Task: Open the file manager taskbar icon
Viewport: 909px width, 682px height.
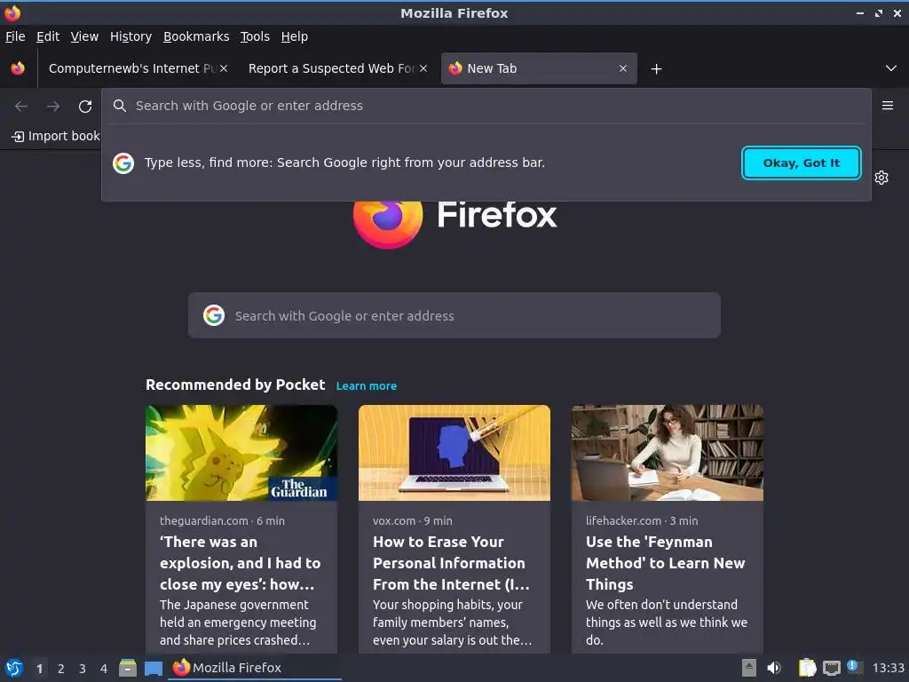Action: coord(128,668)
